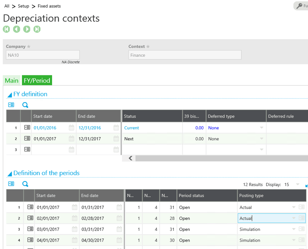
Task: Click the Context input field
Action: [x=185, y=55]
